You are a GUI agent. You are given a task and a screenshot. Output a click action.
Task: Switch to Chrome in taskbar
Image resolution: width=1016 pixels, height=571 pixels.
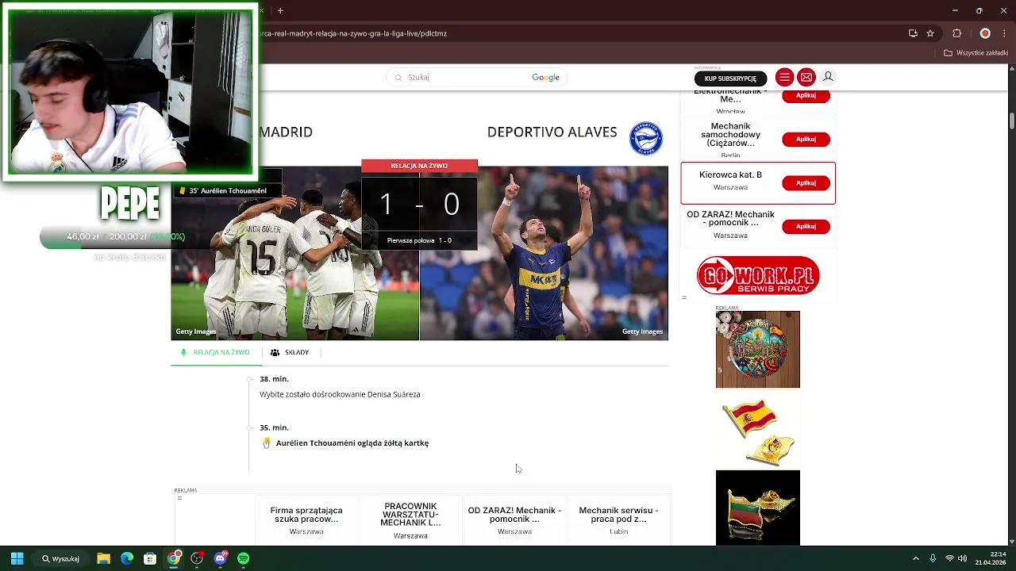pos(174,558)
